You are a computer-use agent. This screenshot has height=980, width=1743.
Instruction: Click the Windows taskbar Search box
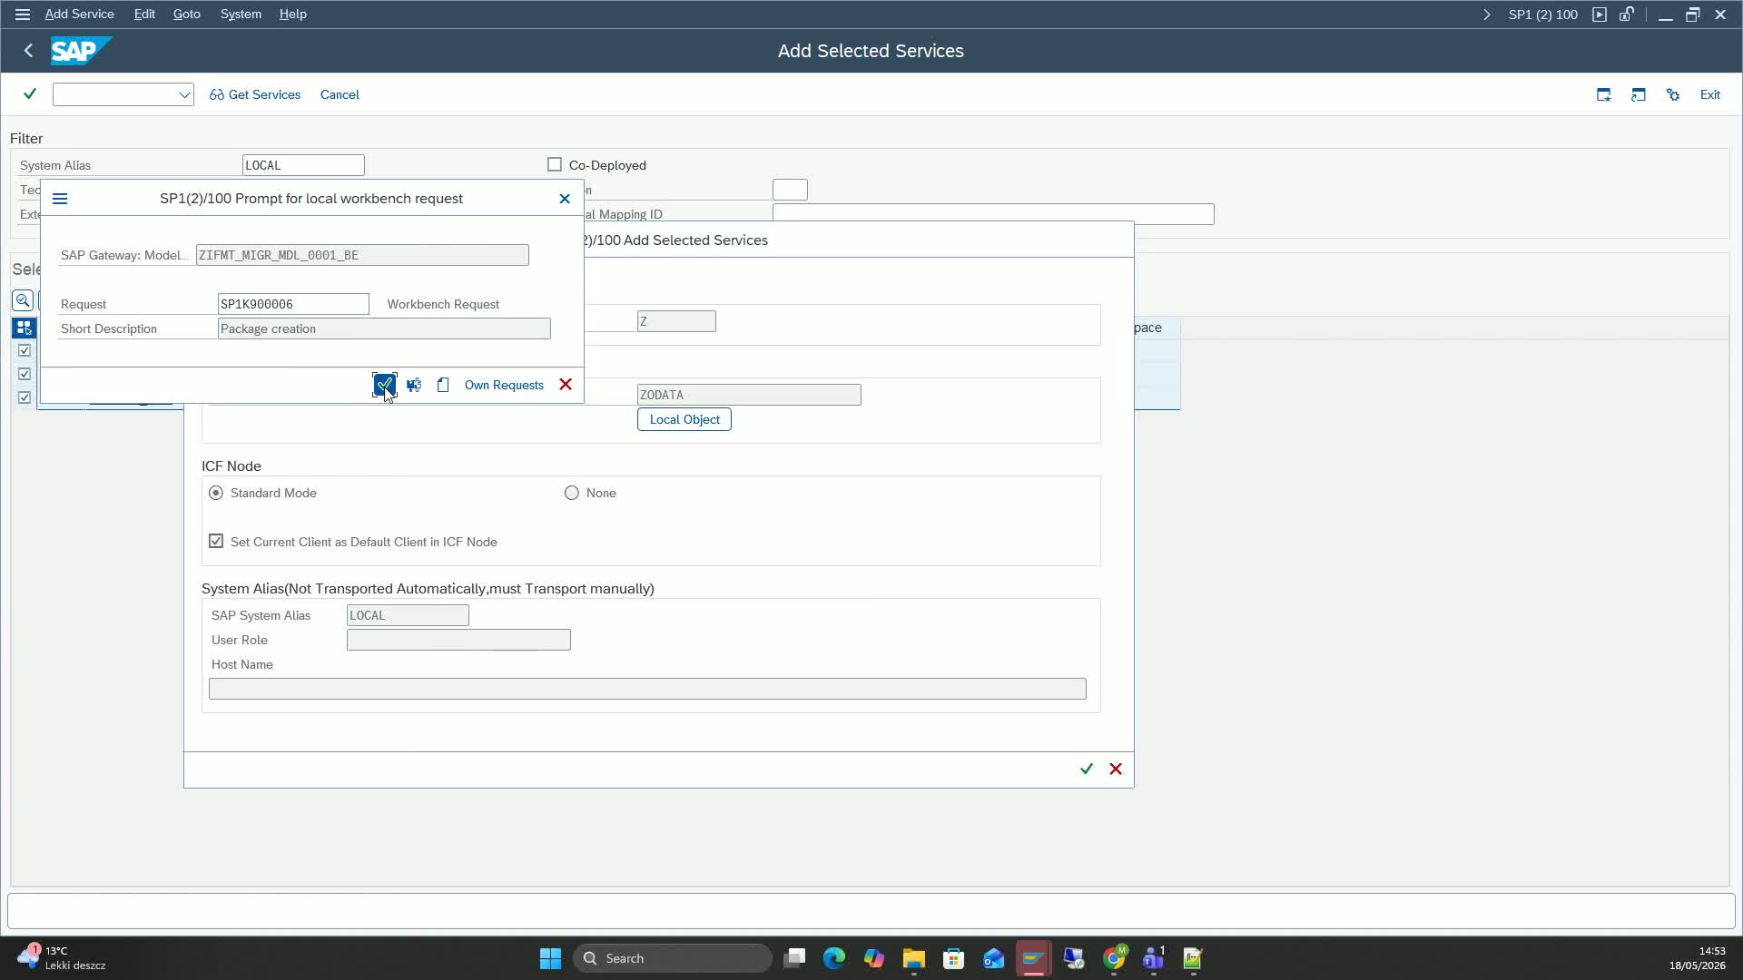pos(673,958)
